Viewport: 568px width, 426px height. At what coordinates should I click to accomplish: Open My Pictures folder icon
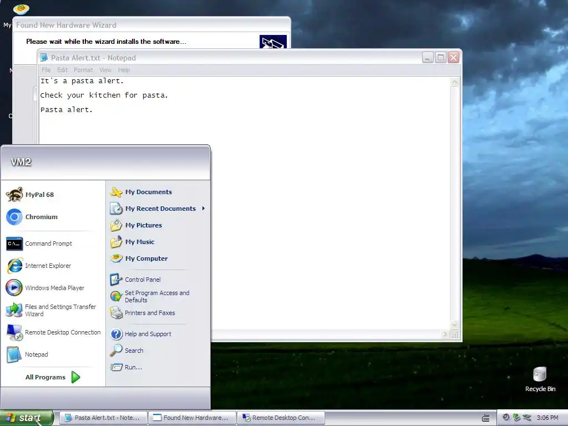click(116, 225)
